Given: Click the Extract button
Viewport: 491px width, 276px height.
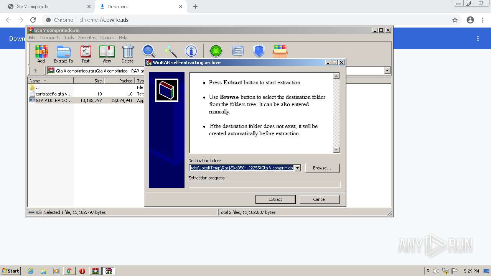Looking at the screenshot, I should [x=275, y=199].
